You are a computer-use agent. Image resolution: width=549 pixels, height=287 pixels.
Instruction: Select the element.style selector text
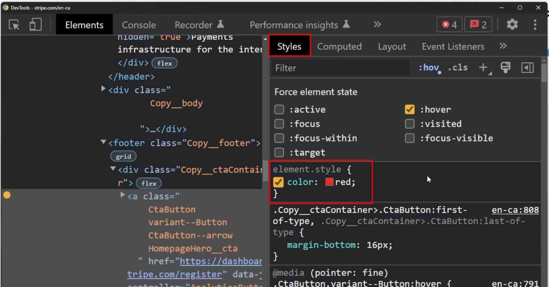pos(307,169)
